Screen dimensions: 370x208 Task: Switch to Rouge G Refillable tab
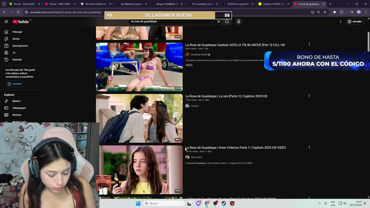pyautogui.click(x=167, y=4)
